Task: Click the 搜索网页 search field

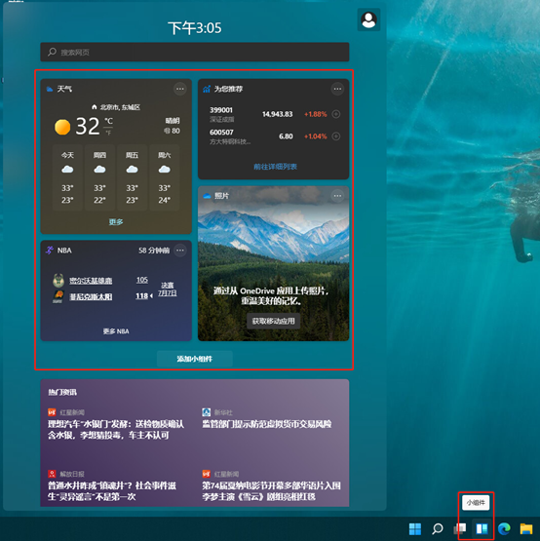Action: coord(195,52)
